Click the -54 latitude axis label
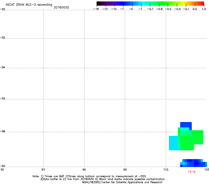The image size is (209, 184). tap(3, 67)
